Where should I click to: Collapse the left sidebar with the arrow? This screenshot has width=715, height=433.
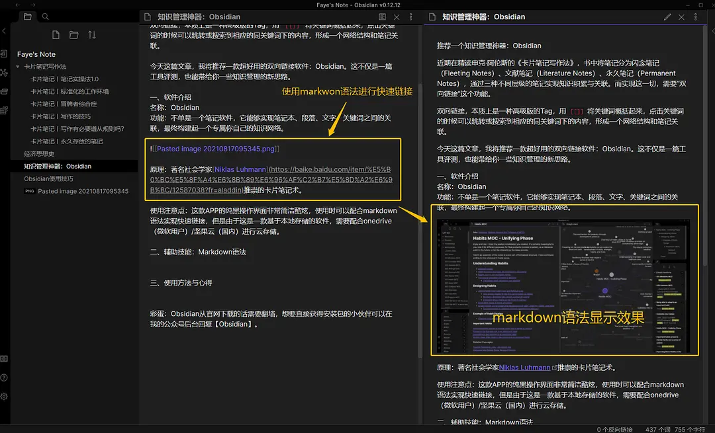tap(4, 31)
